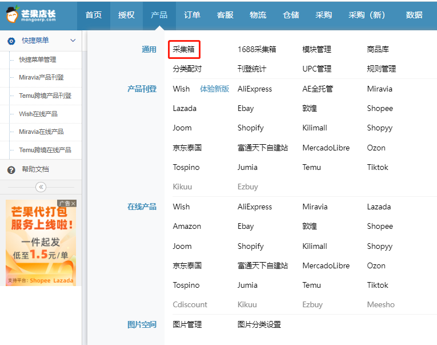Open the 物流 top menu

(258, 15)
